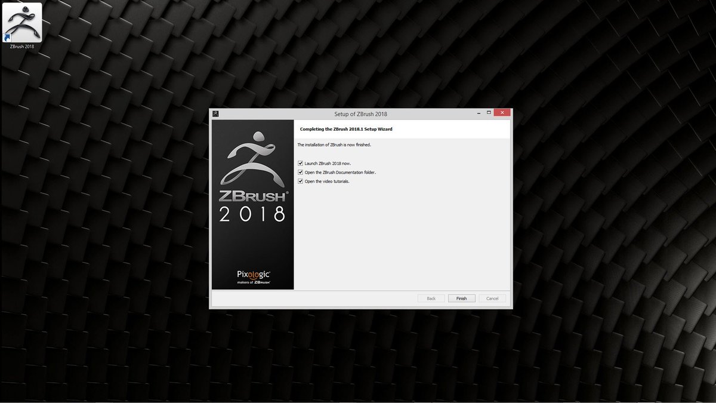Click the Completing the ZBrush 2018.1 Setup Wizard heading
This screenshot has height=403, width=716.
(x=346, y=129)
